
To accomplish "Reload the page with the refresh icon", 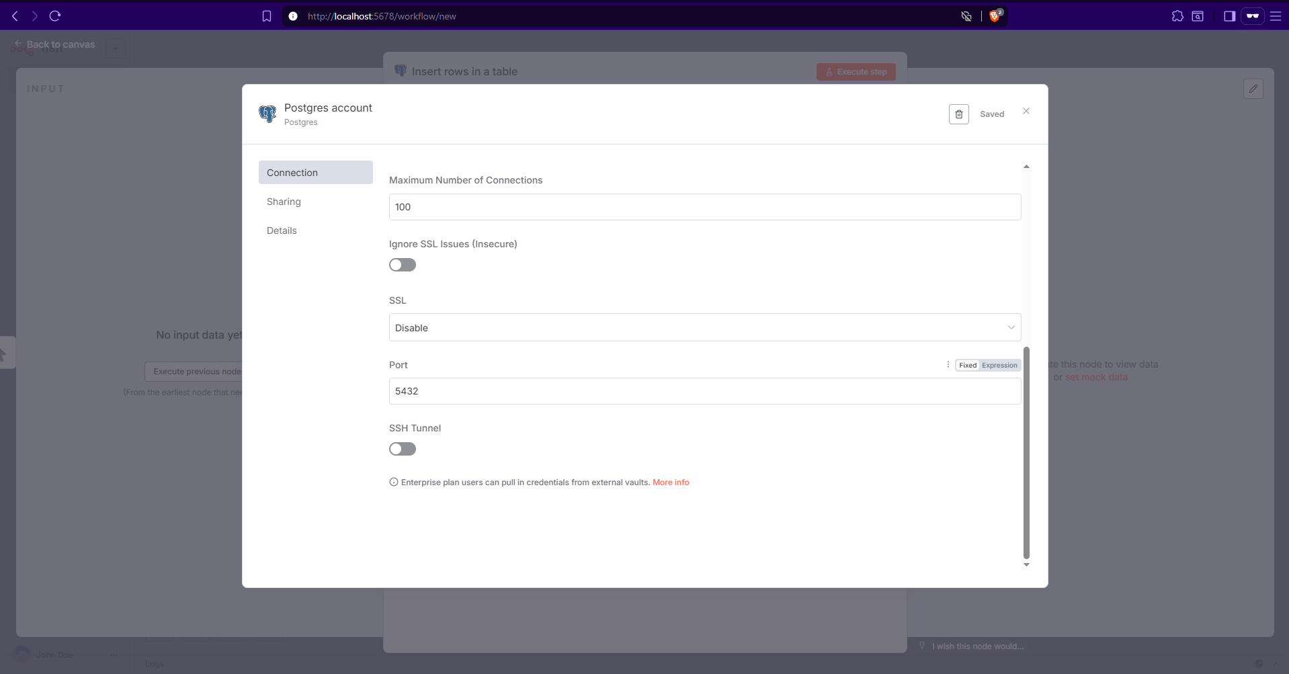I will (55, 16).
